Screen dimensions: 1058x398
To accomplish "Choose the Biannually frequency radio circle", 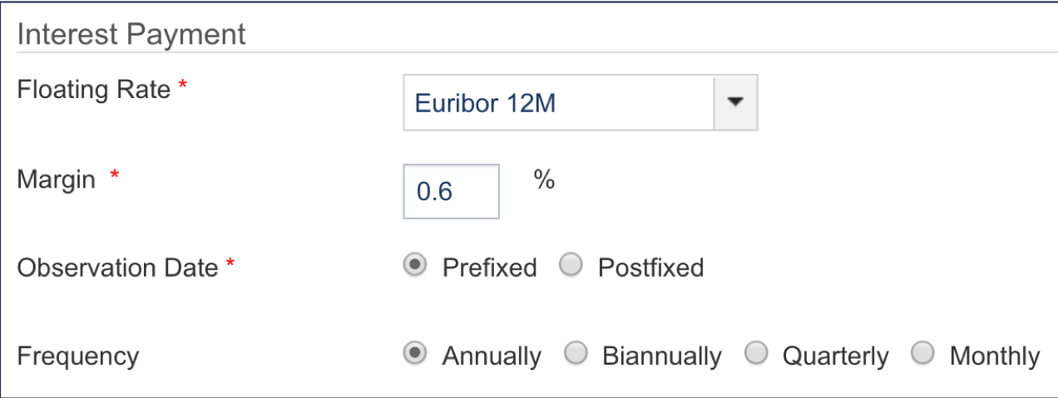I will click(x=575, y=355).
